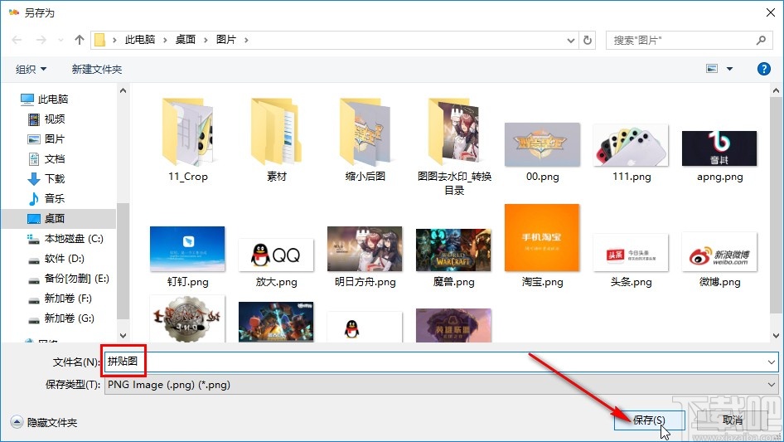The image size is (784, 442).
Task: Expand the file name dropdown arrow
Action: 771,362
